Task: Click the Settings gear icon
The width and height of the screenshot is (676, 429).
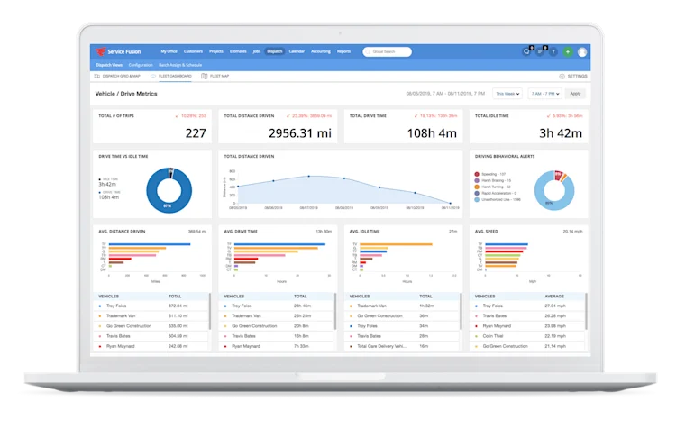Action: (562, 77)
